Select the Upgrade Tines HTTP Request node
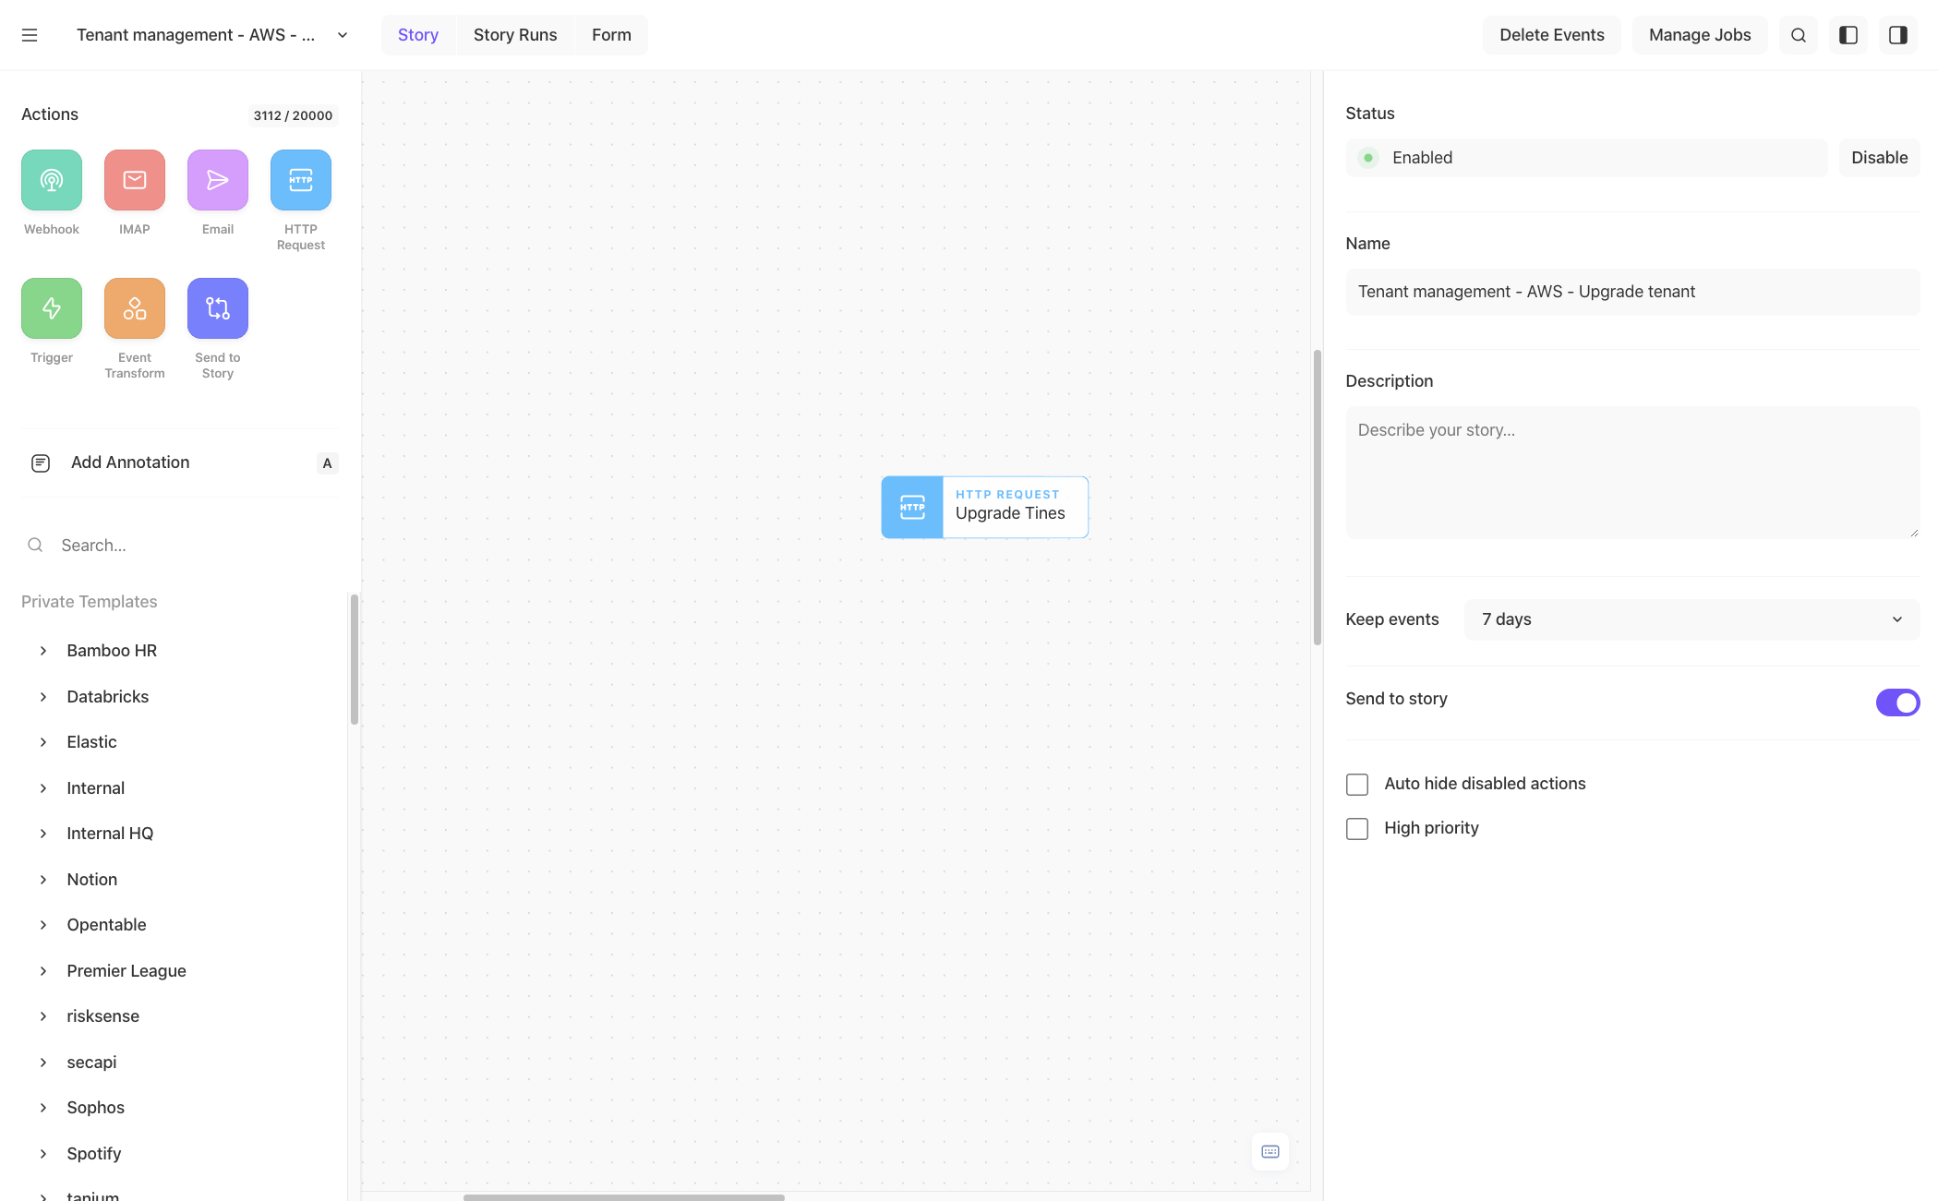The width and height of the screenshot is (1938, 1201). [985, 507]
